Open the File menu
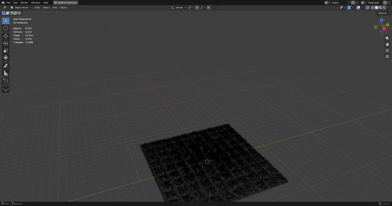392x206 pixels. click(8, 2)
